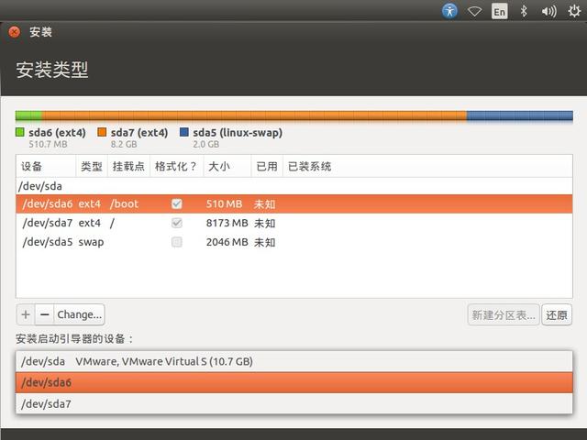Toggle format checkbox for /dev/sda7
Viewport: 587px width, 440px height.
point(177,223)
